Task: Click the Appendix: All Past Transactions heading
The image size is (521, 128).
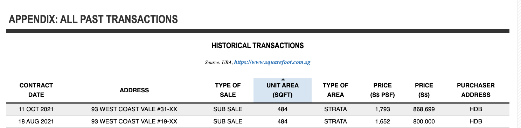Action: pyautogui.click(x=93, y=19)
